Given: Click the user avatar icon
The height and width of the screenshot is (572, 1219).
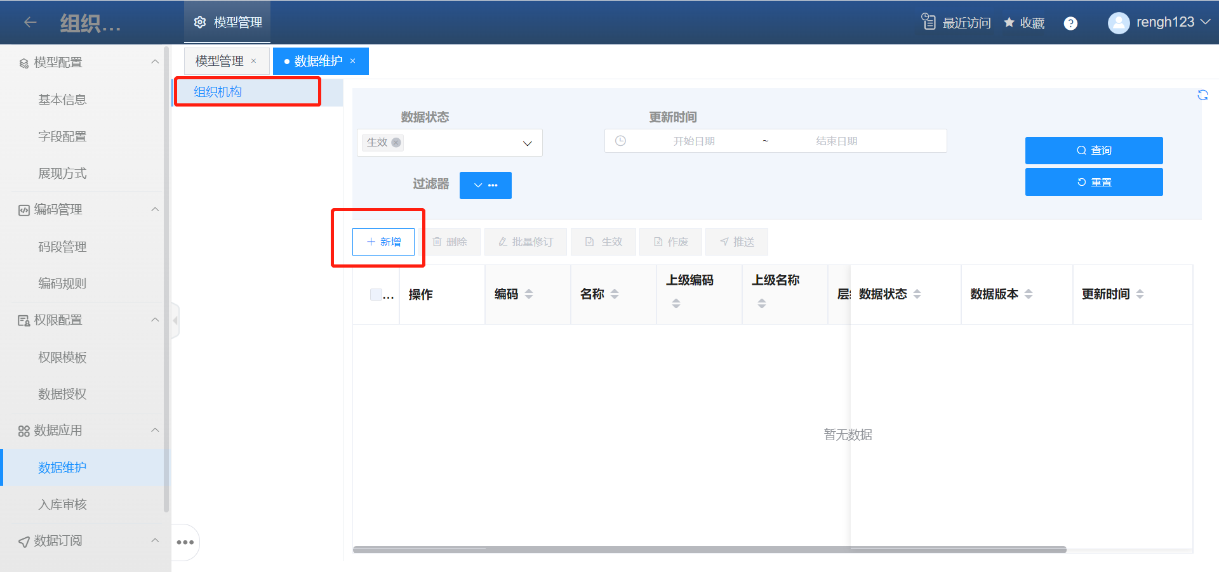Looking at the screenshot, I should [1118, 23].
